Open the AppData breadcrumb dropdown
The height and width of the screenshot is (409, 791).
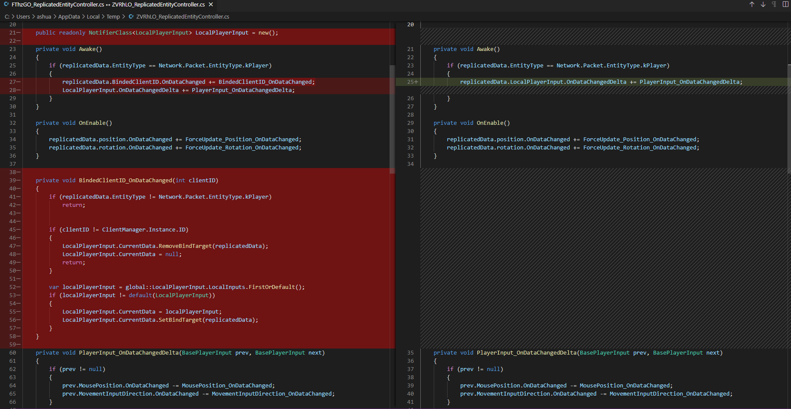click(69, 16)
